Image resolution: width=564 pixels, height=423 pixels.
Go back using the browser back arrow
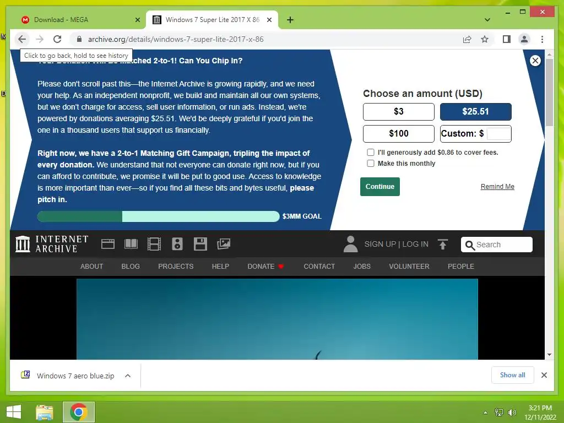pyautogui.click(x=22, y=39)
